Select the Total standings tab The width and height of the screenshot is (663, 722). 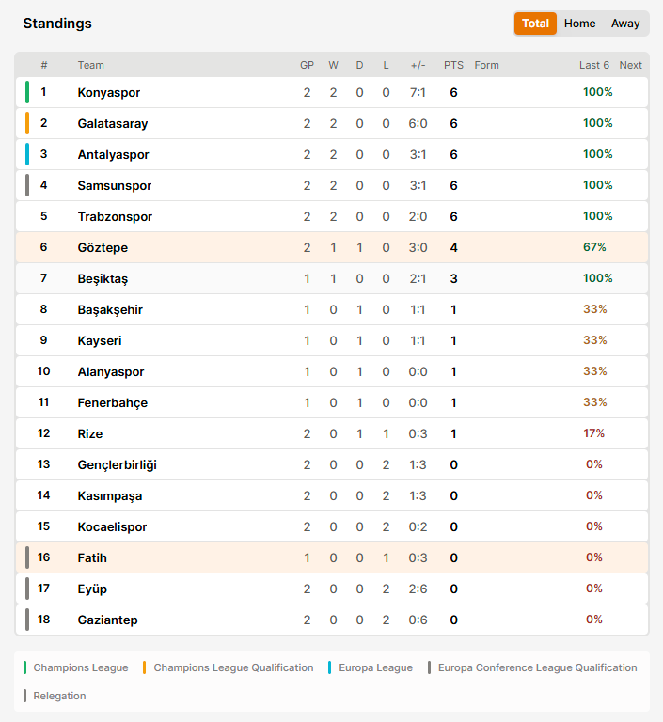(535, 24)
